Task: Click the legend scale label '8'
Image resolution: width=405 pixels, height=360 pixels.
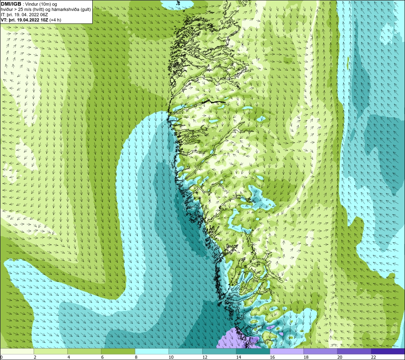Action: [136, 358]
